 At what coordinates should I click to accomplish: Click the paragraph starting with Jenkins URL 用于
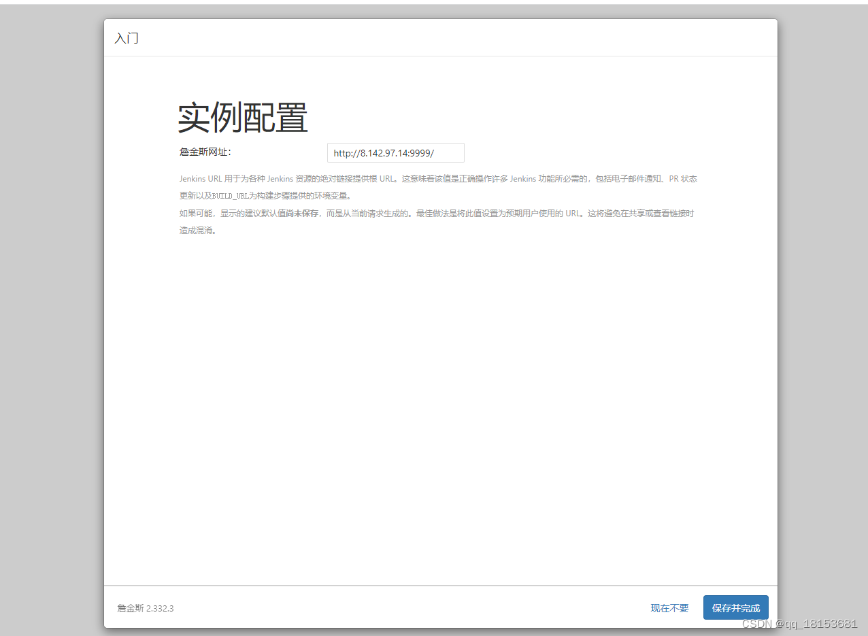pyautogui.click(x=438, y=187)
